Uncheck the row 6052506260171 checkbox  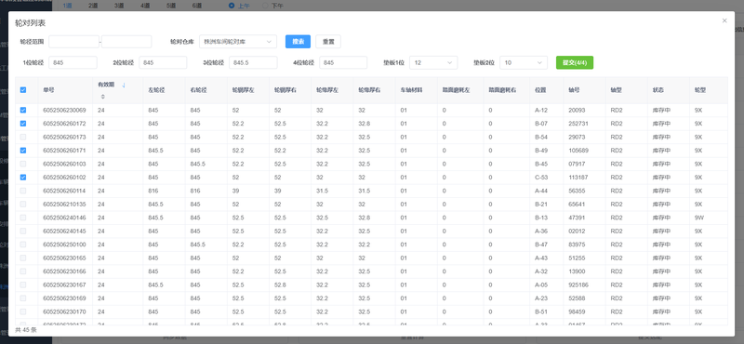tap(23, 151)
